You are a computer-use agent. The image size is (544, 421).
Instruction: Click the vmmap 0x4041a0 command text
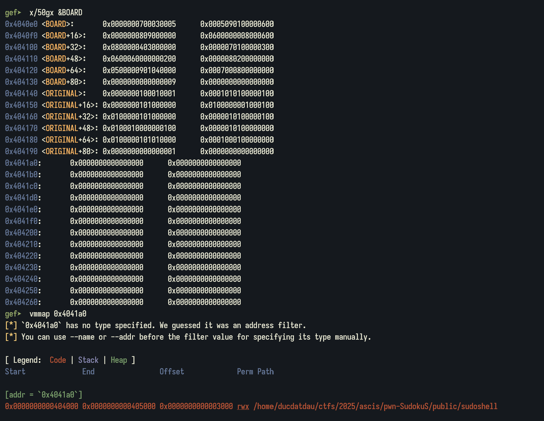click(x=58, y=314)
